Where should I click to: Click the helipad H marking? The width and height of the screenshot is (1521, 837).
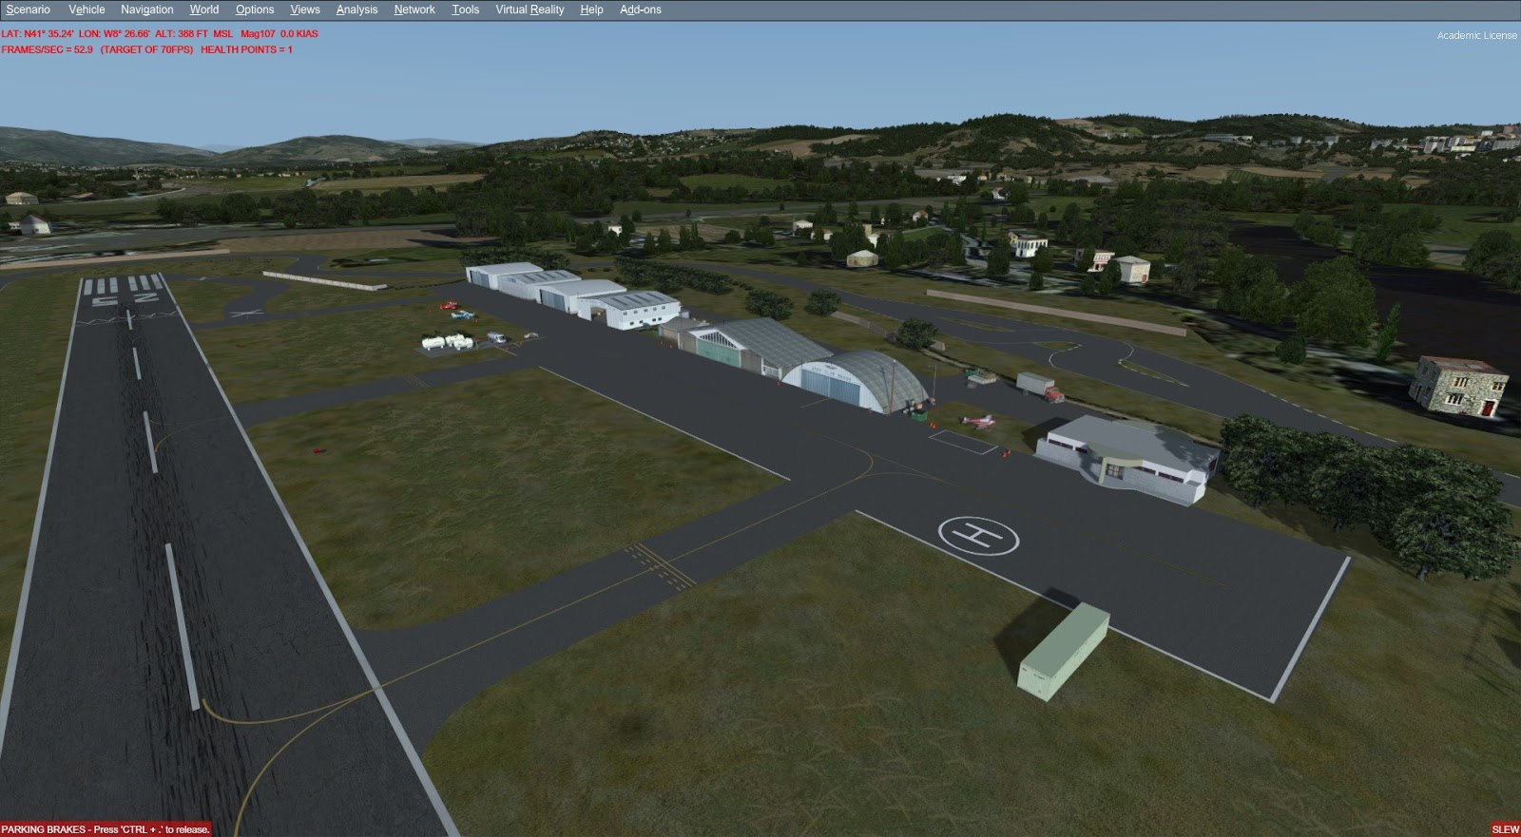tap(978, 537)
